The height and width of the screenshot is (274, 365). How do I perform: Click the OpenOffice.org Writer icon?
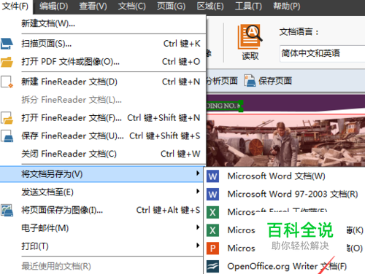pyautogui.click(x=212, y=266)
